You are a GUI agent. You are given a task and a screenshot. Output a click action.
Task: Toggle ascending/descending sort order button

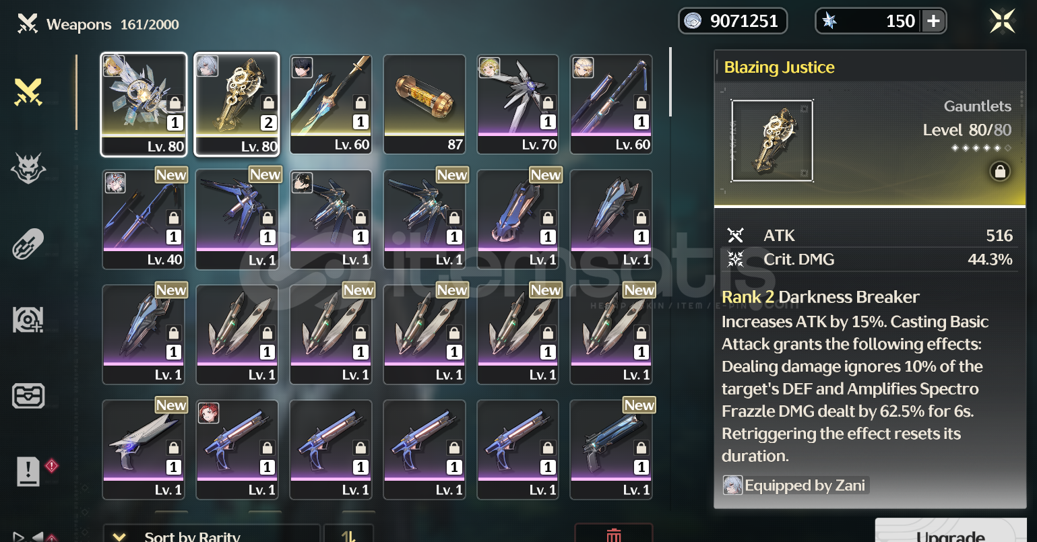(348, 535)
